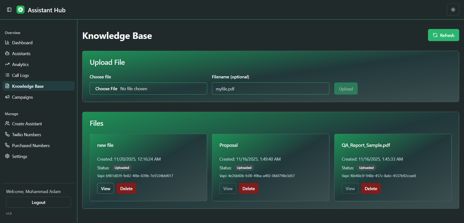Click the Filename (optional) text field
The image size is (464, 223).
(270, 89)
